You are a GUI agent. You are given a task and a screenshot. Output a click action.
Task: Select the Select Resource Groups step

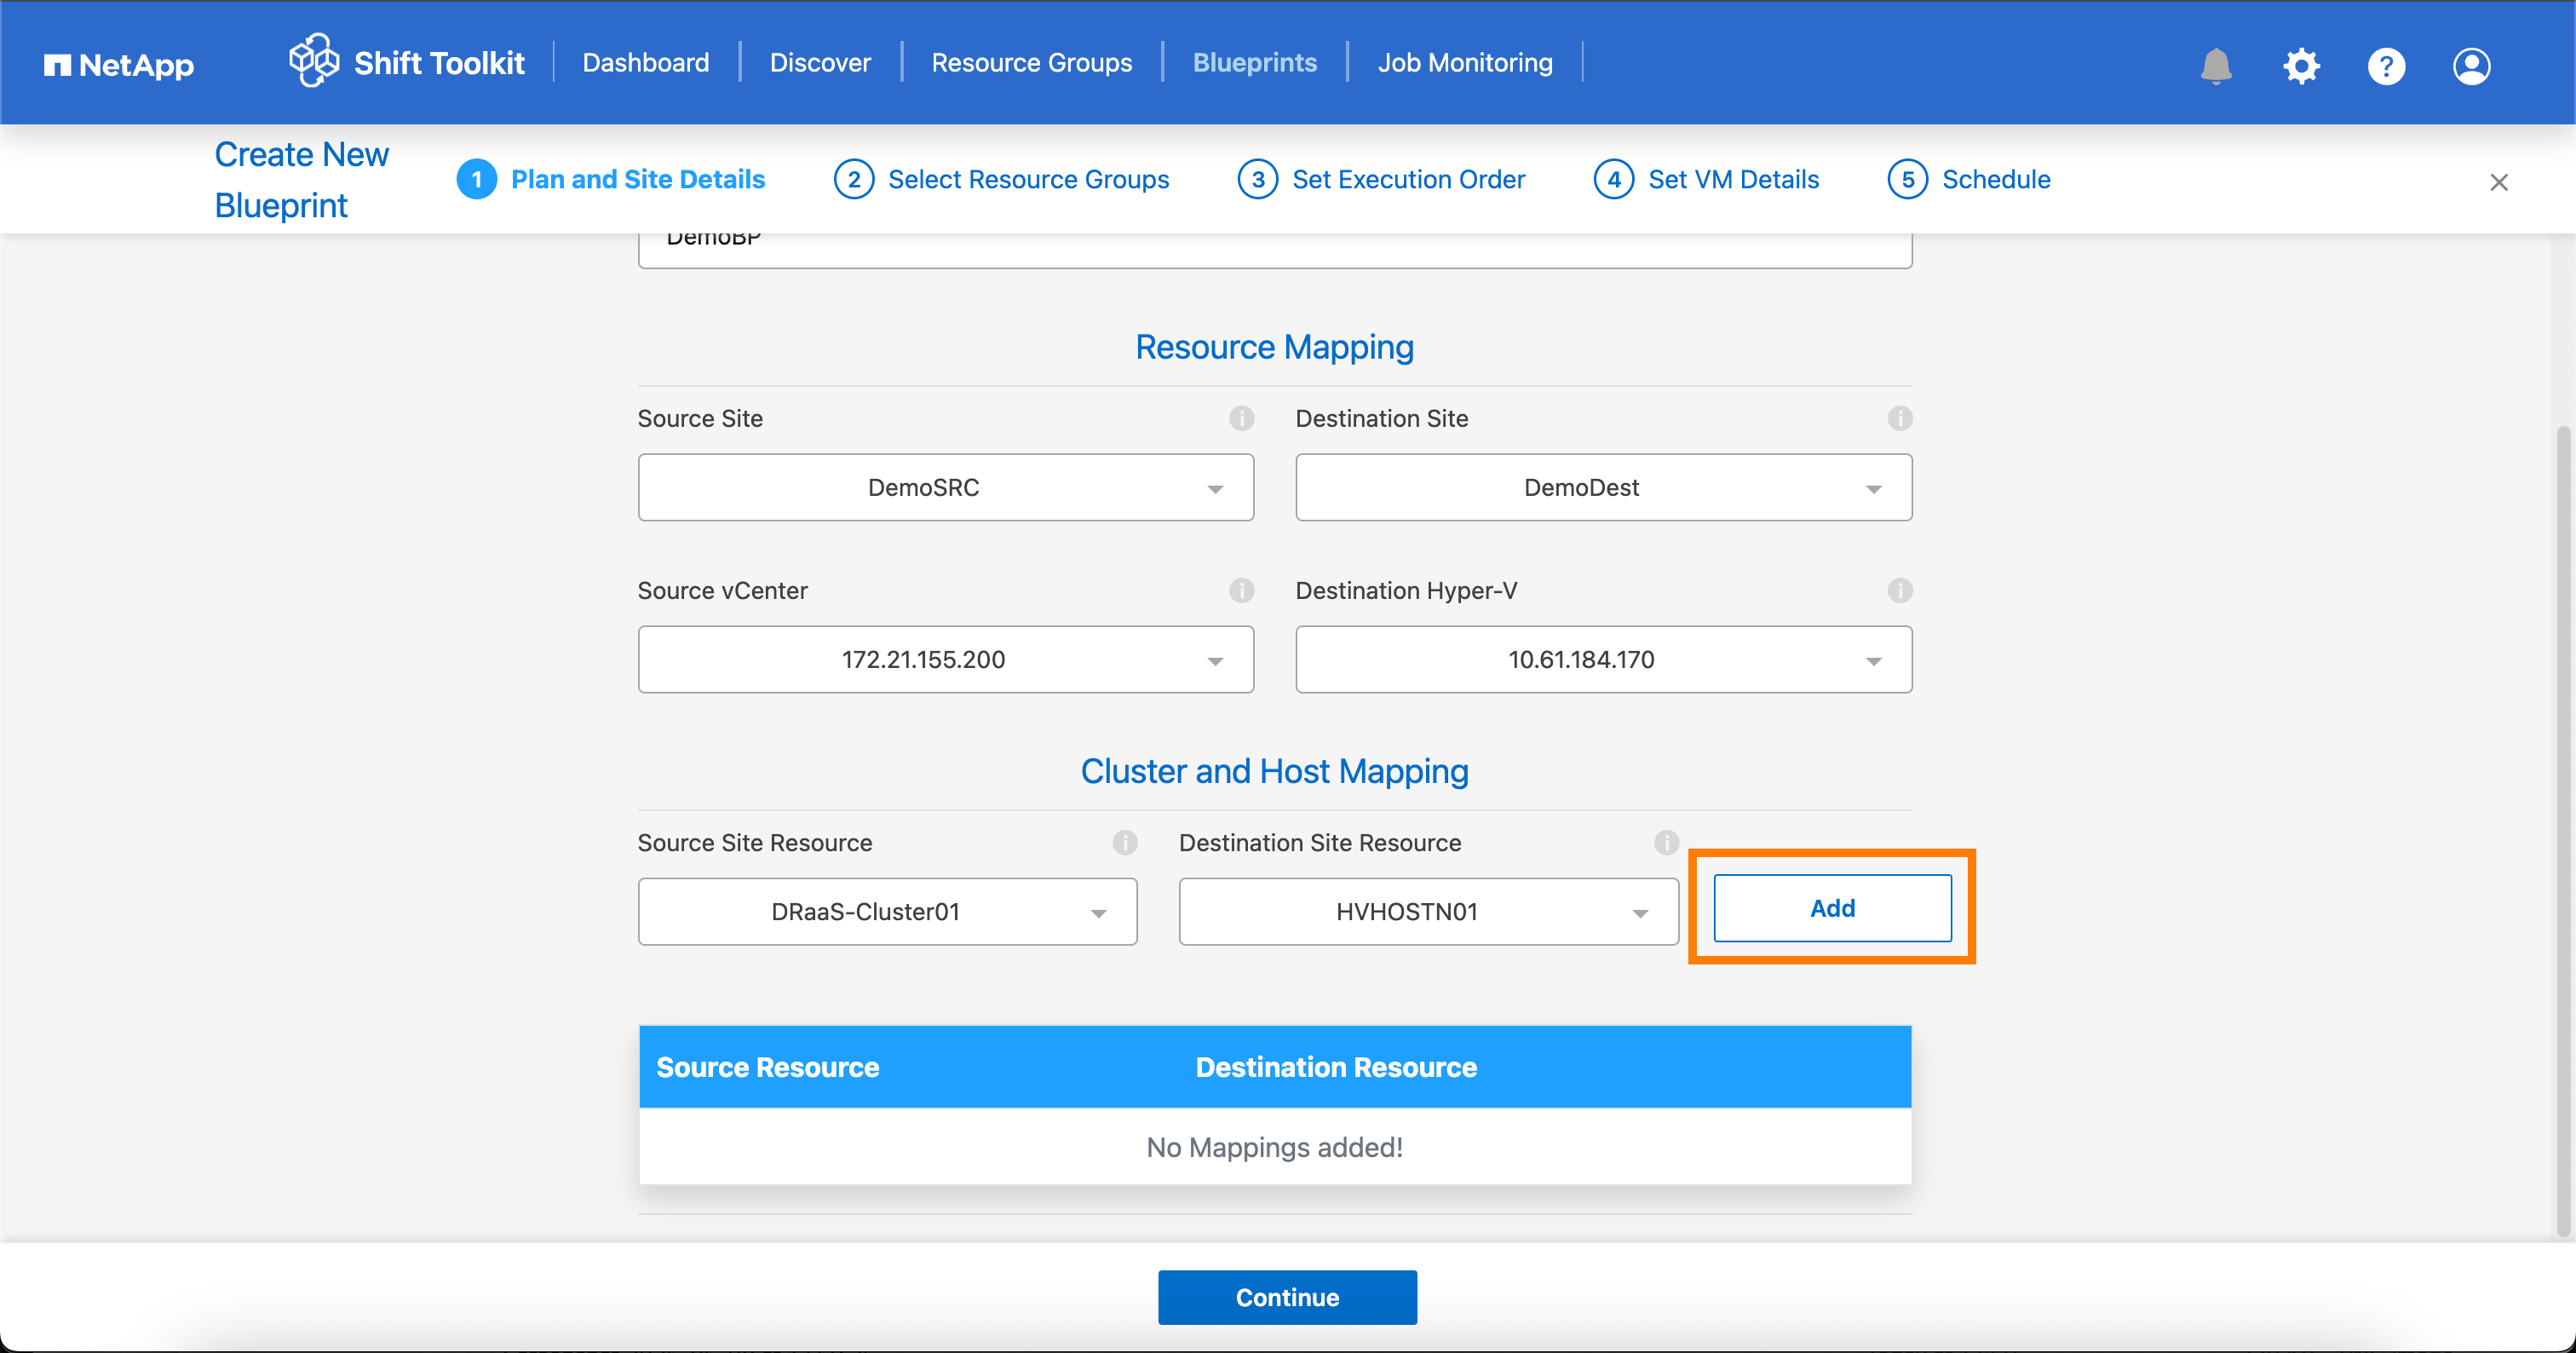tap(1028, 179)
